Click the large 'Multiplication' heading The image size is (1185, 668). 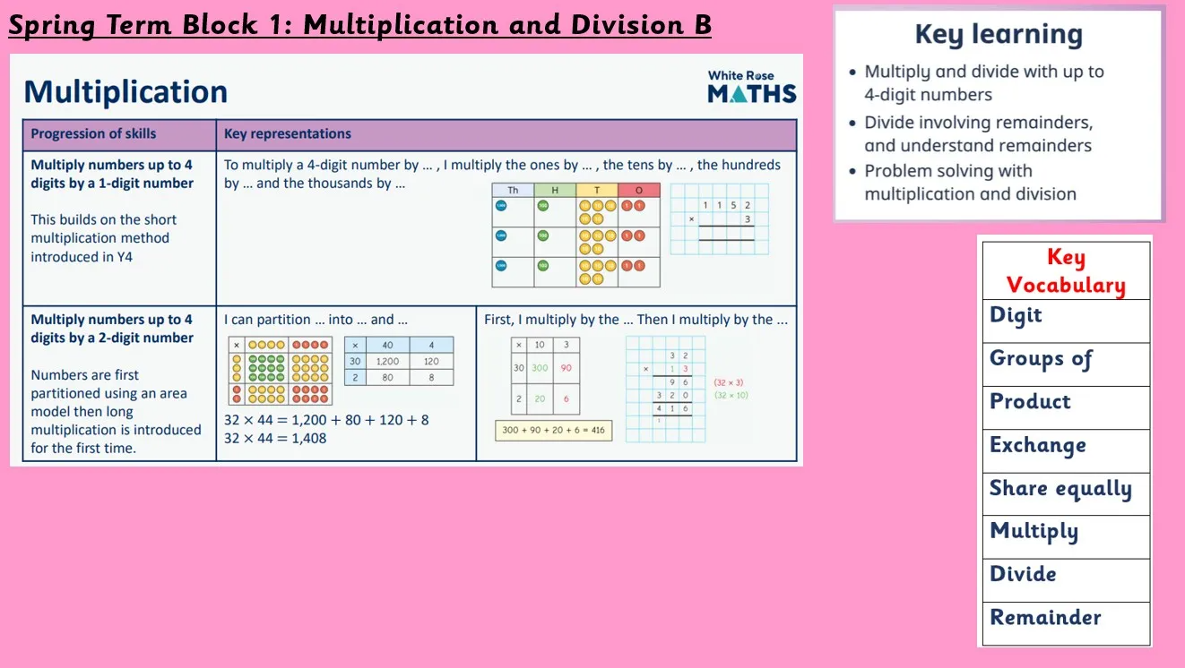tap(125, 92)
